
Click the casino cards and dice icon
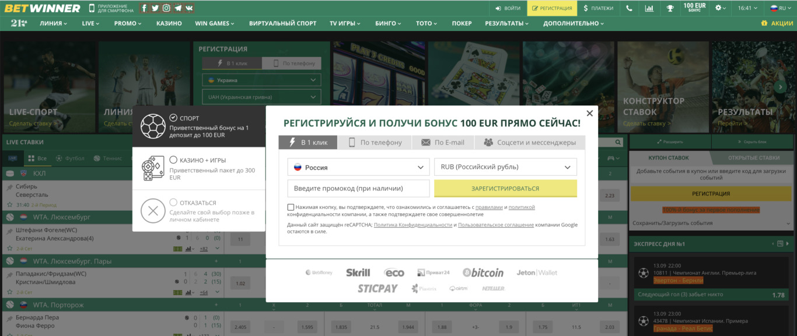coord(153,168)
